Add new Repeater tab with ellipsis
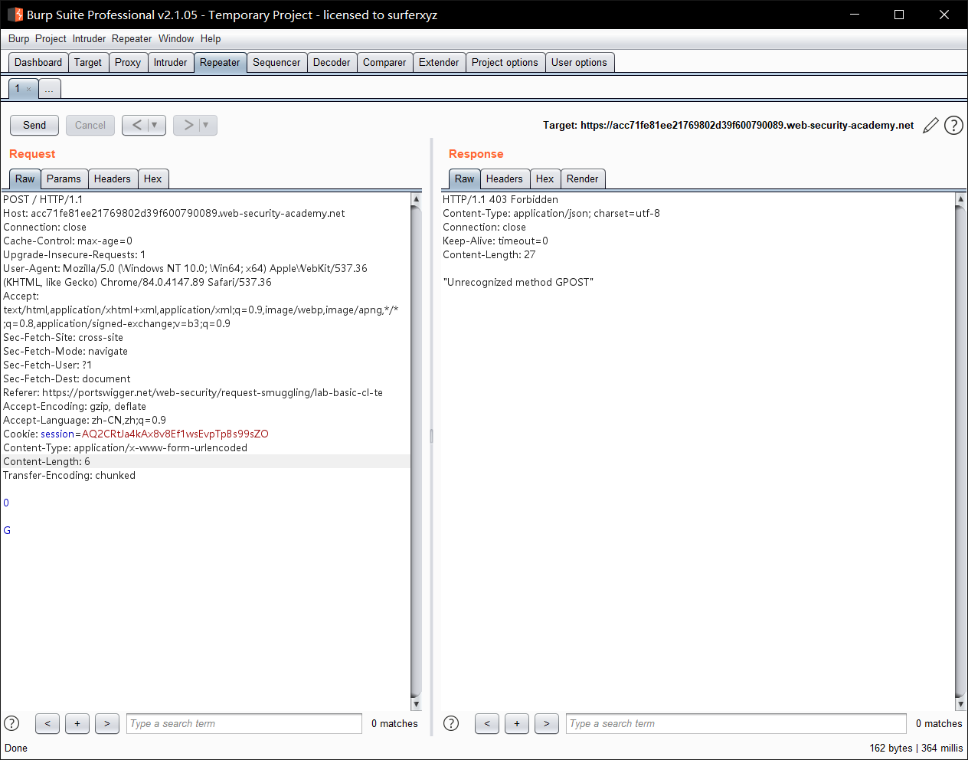The width and height of the screenshot is (968, 760). coord(49,89)
